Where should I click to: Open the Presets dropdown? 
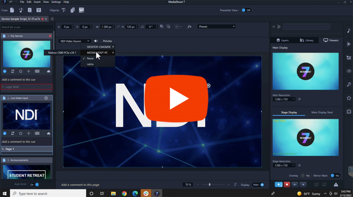216,26
